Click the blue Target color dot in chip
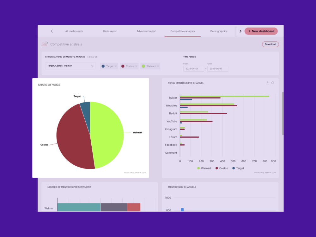Image resolution: width=316 pixels, height=237 pixels. pyautogui.click(x=103, y=66)
